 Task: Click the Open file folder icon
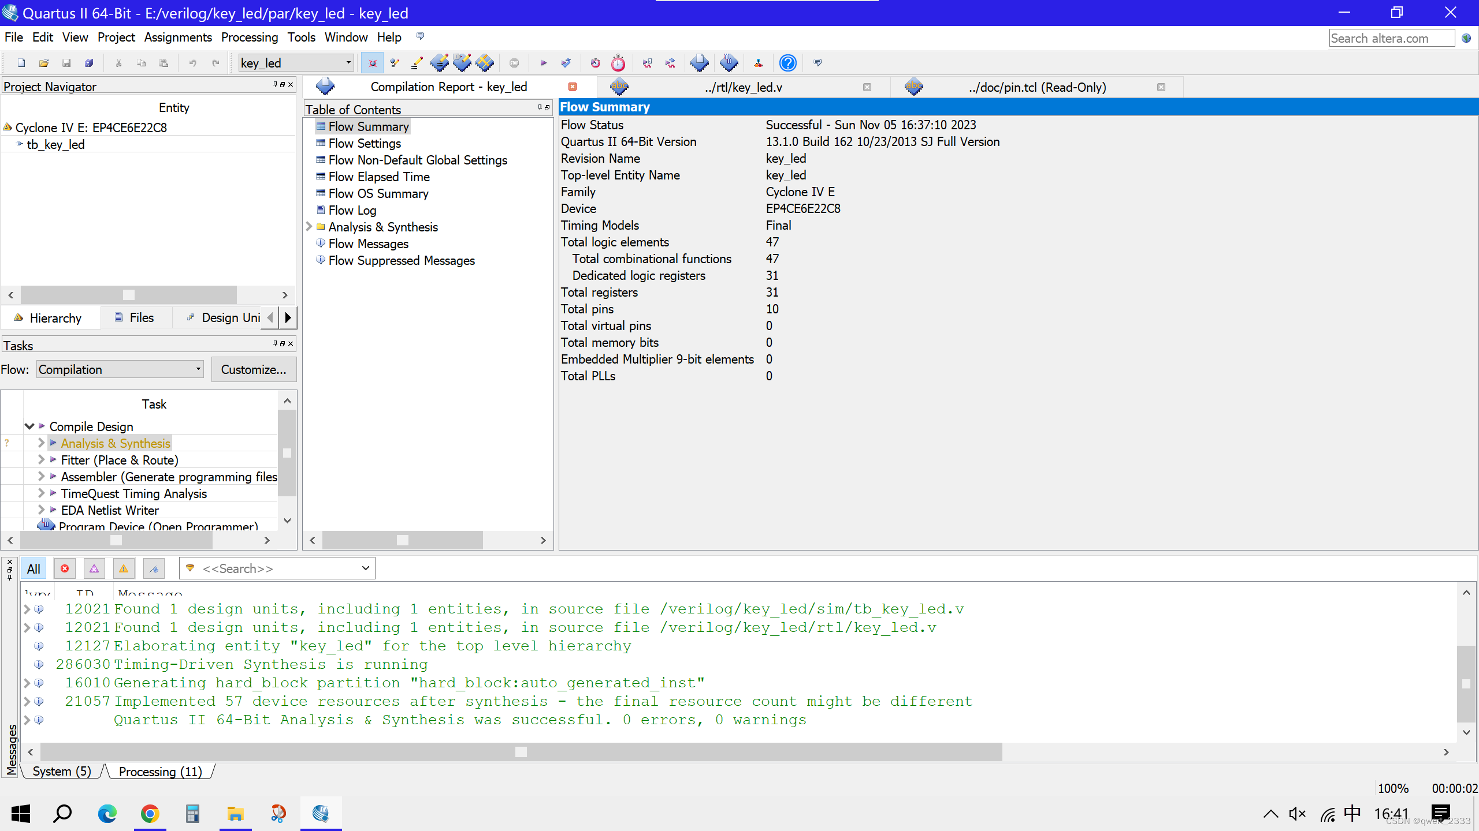[x=44, y=63]
